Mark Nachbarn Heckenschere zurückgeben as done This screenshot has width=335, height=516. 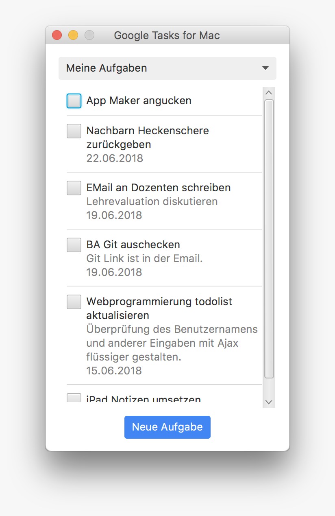(x=74, y=131)
